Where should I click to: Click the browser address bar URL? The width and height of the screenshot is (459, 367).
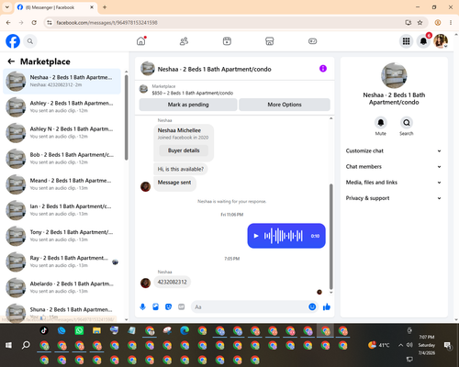pos(107,23)
